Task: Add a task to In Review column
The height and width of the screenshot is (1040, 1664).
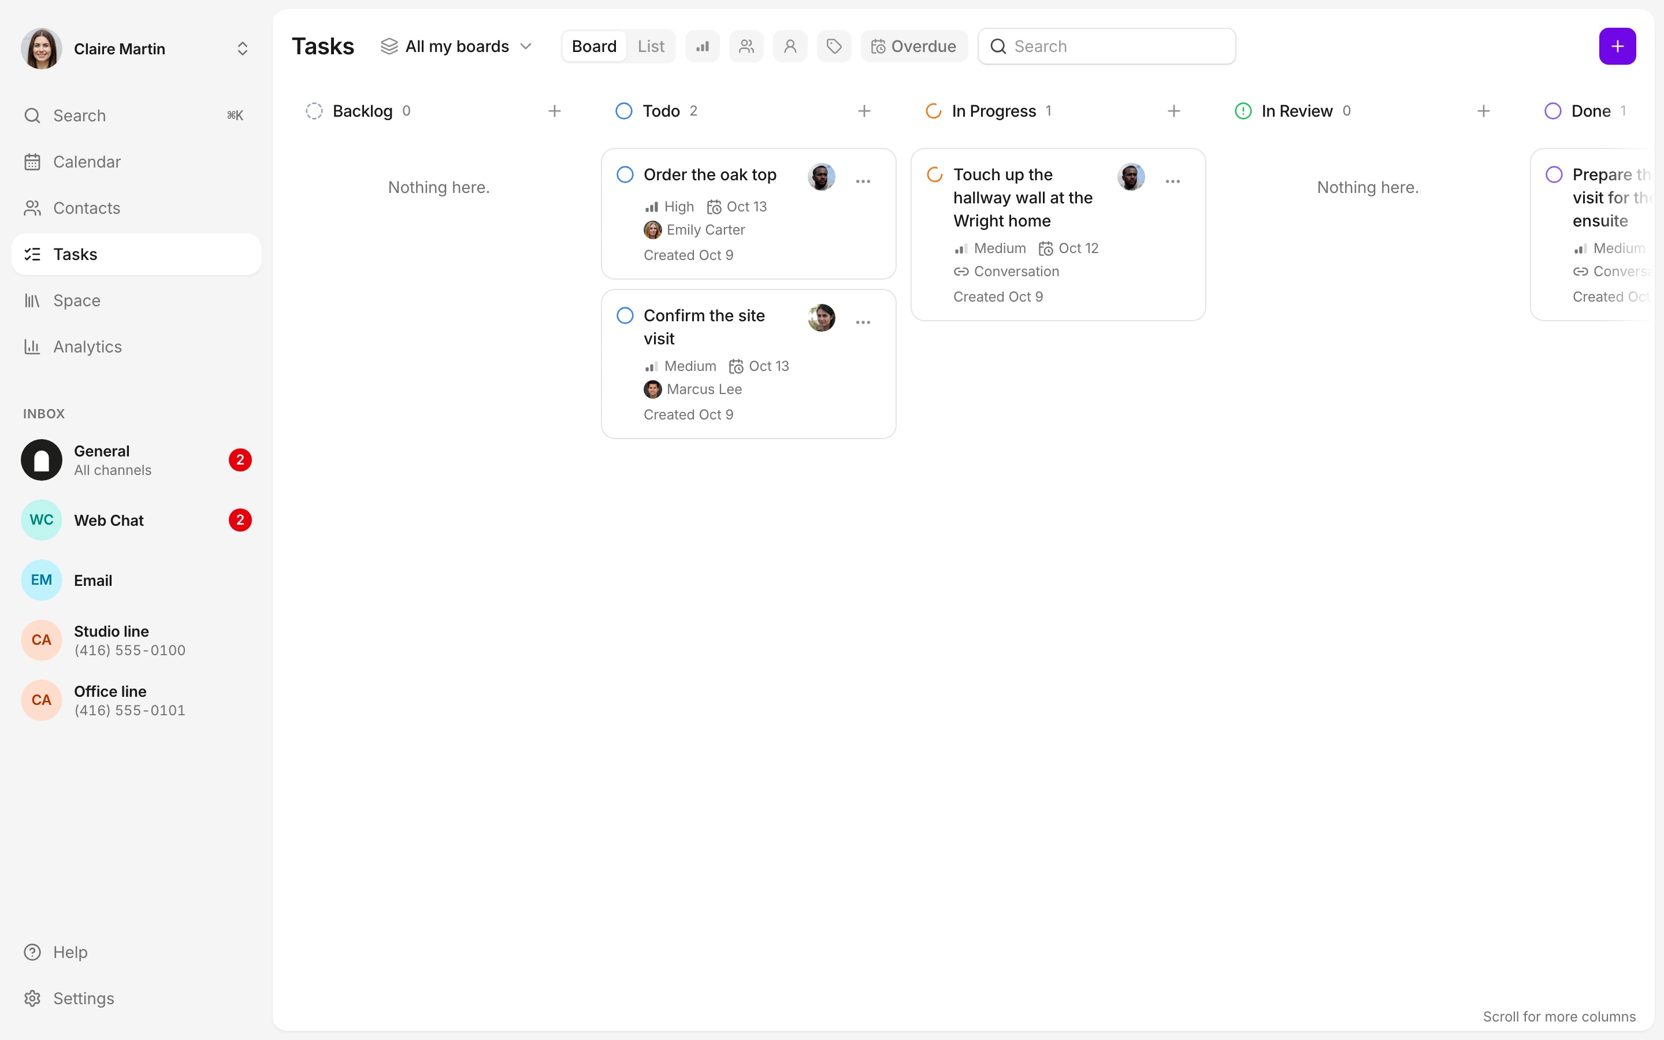Action: pos(1483,111)
